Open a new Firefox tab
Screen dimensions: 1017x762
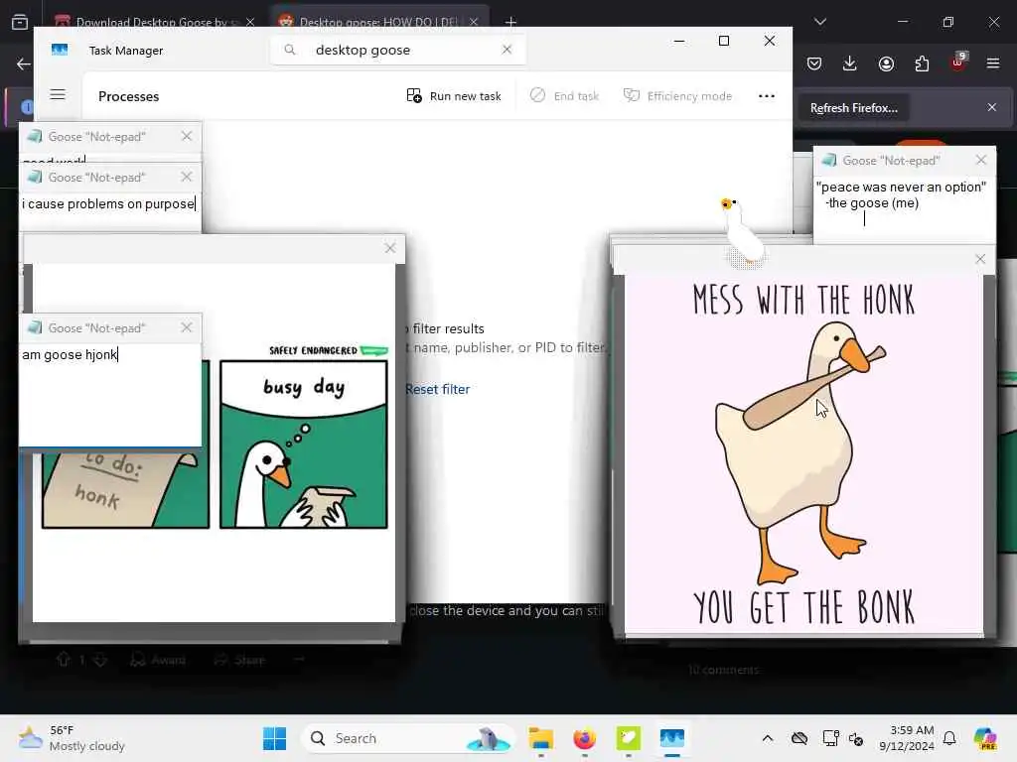click(510, 23)
